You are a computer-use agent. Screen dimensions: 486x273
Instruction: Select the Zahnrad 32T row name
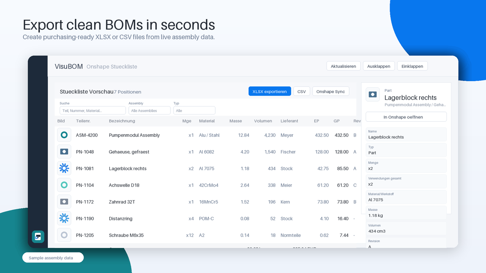(x=122, y=202)
